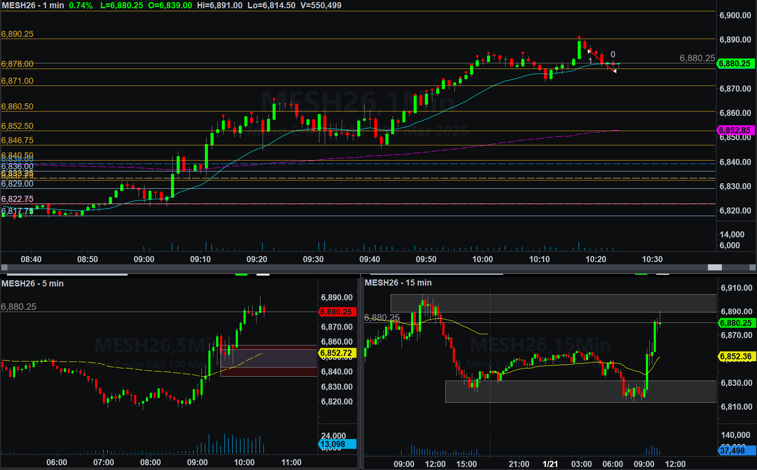Click the 6,890.25 price level label
This screenshot has width=757, height=470.
coord(17,34)
